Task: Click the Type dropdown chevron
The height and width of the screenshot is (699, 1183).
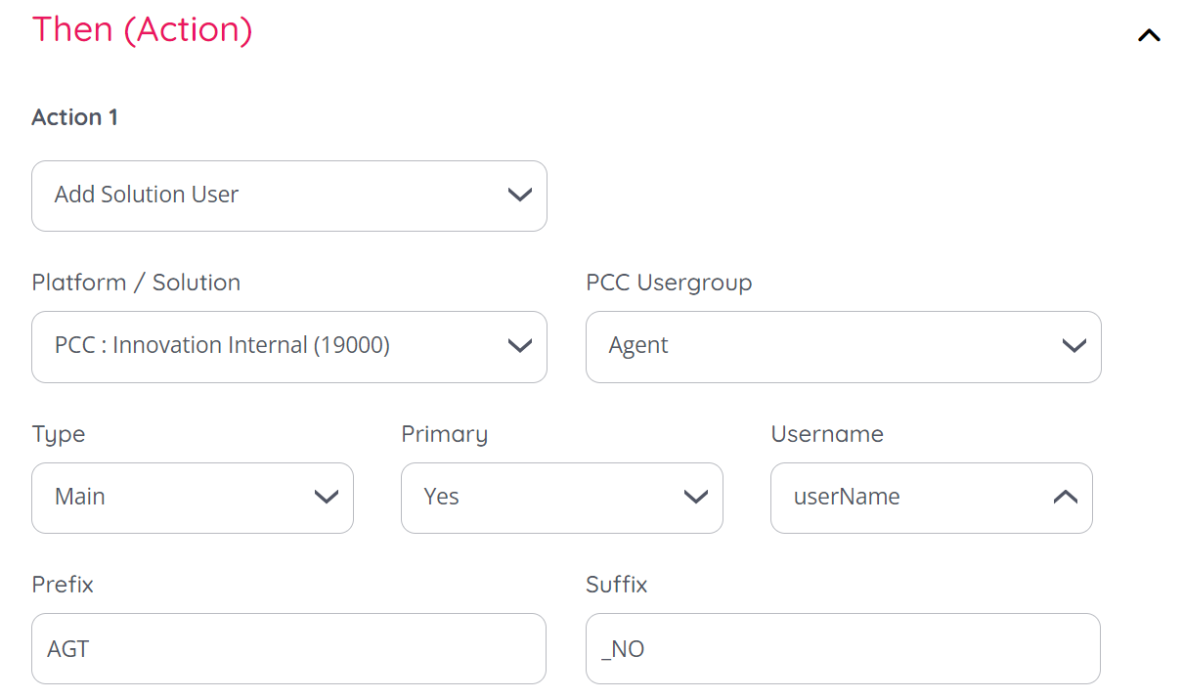Action: click(x=326, y=497)
